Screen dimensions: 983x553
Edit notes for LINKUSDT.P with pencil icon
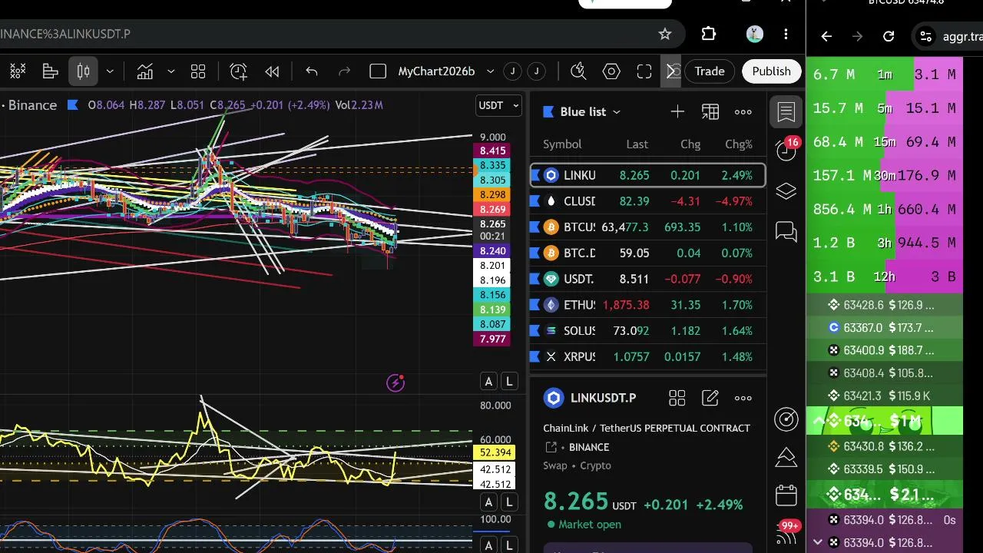(x=710, y=398)
